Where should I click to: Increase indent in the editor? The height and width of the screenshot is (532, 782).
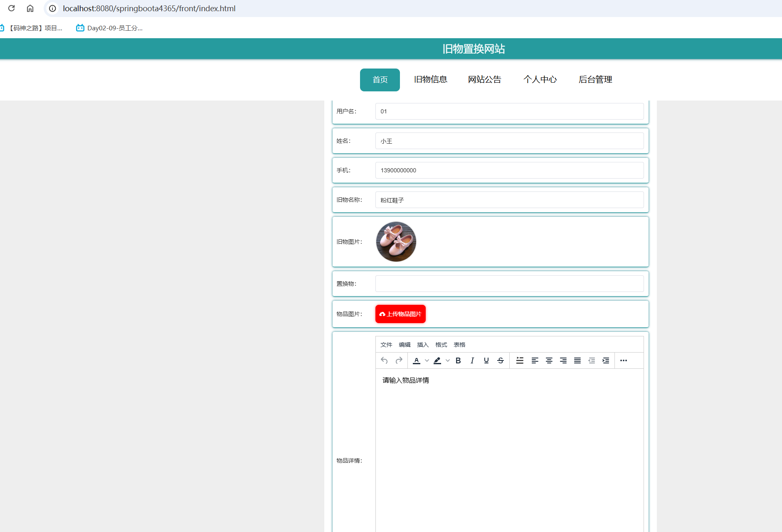coord(606,360)
